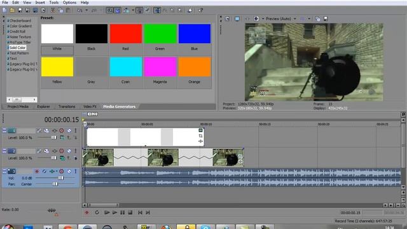The height and width of the screenshot is (229, 407).
Task: Click the What's This help icon
Action: pos(200,10)
